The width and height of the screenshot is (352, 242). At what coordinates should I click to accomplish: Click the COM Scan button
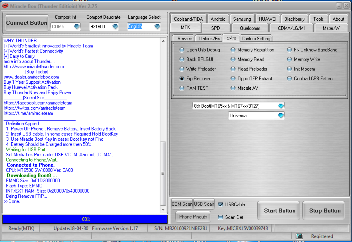pos(182,204)
